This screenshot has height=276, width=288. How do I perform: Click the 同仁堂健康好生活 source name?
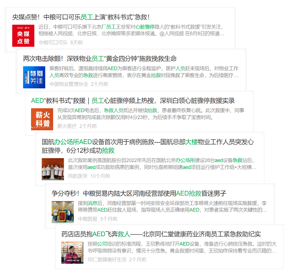click(x=107, y=259)
